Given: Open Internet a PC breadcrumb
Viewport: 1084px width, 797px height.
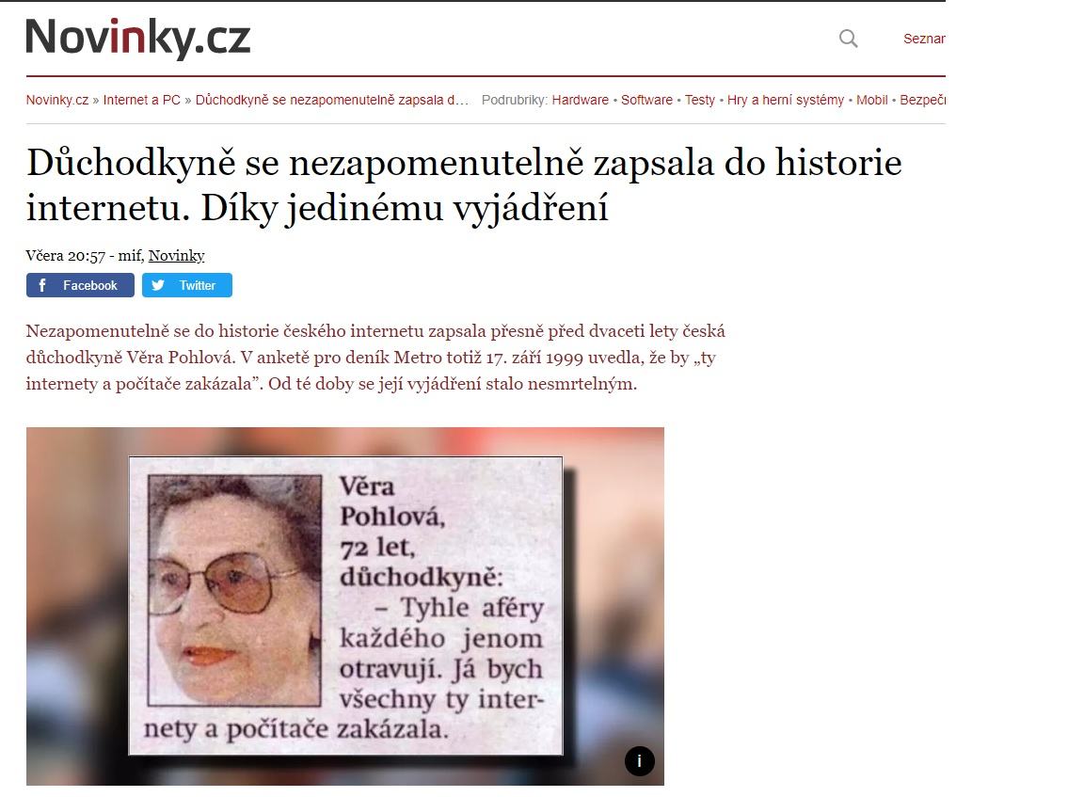Looking at the screenshot, I should (x=142, y=101).
